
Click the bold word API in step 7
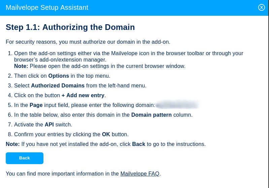49,125
